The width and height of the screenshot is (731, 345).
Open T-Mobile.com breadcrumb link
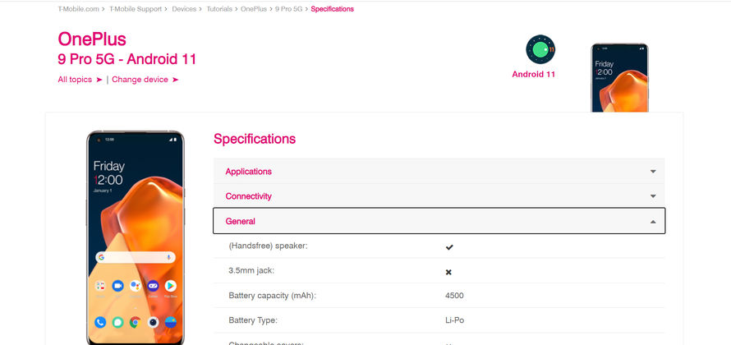tap(78, 9)
